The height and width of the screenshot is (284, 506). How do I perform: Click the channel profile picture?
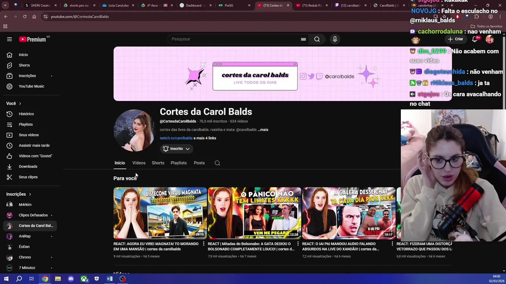coord(134,131)
